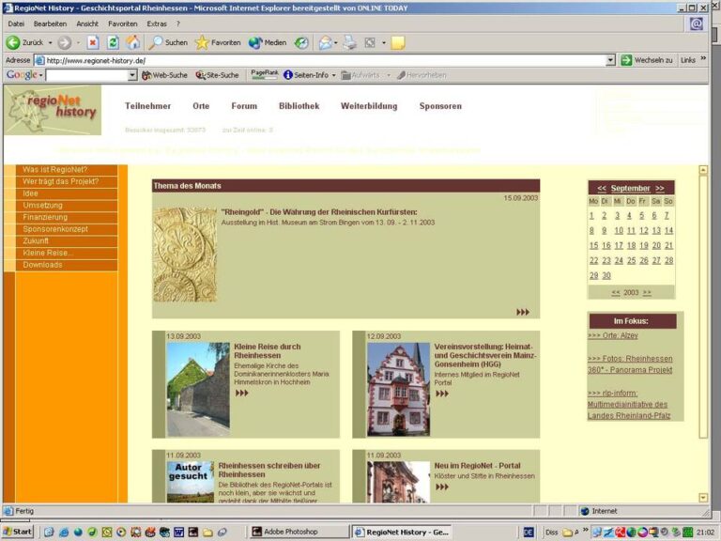Open the Home page house icon

tap(133, 42)
